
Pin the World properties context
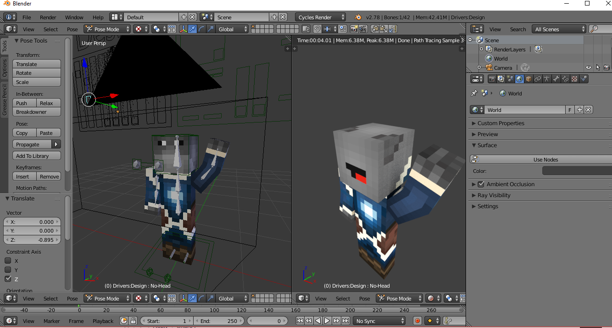[474, 93]
